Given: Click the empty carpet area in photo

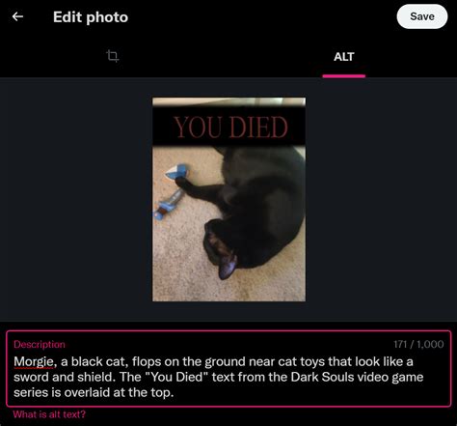Looking at the screenshot, I should pos(180,264).
